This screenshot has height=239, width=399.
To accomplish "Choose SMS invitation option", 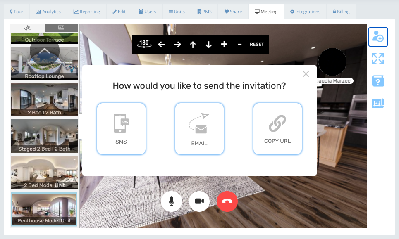I will point(121,129).
